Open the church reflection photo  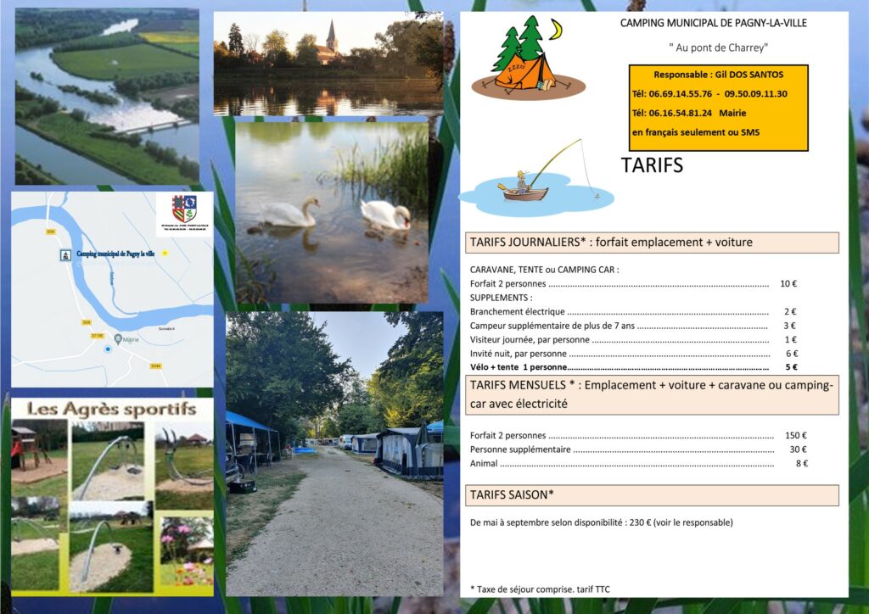point(327,64)
